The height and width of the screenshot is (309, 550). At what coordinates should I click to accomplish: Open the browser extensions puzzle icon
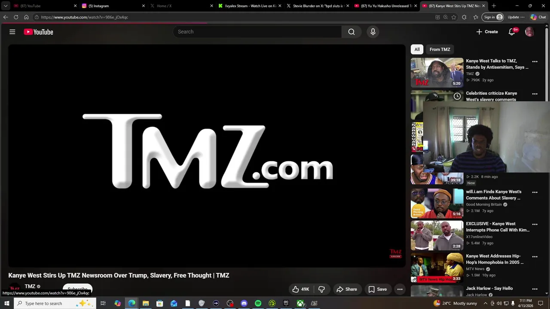pos(464,17)
